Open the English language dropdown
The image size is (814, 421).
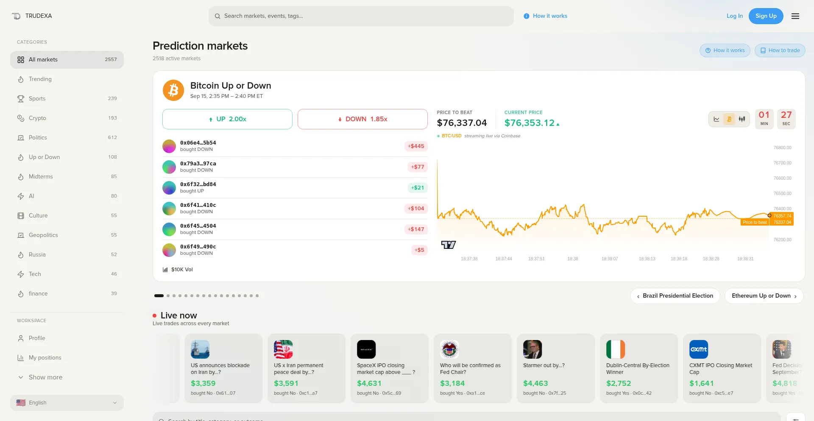[x=67, y=403]
